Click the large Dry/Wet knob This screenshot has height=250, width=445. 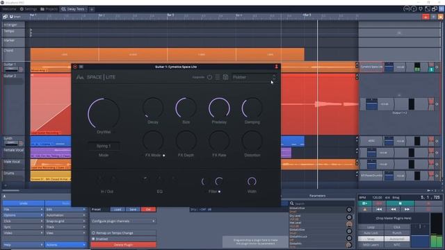tap(104, 113)
